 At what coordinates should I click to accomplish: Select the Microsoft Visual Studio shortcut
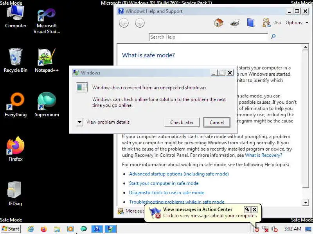coord(47,21)
